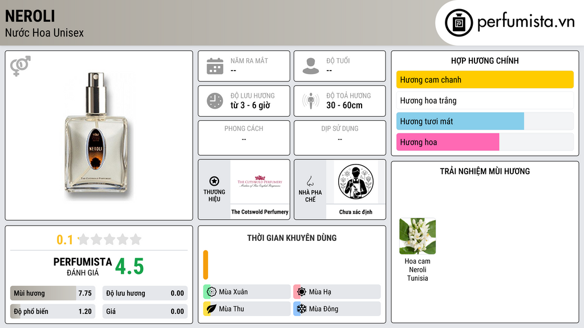This screenshot has height=328, width=584.
Task: Click the NEROLI title heading
Action: pos(30,16)
